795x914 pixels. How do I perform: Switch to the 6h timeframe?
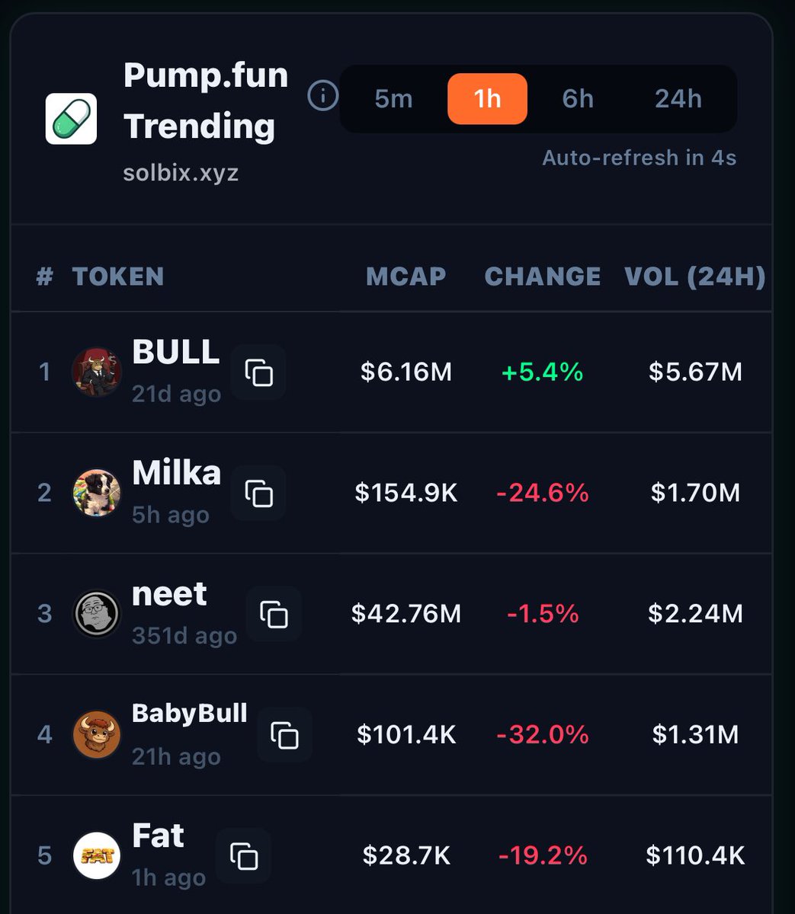click(x=578, y=99)
